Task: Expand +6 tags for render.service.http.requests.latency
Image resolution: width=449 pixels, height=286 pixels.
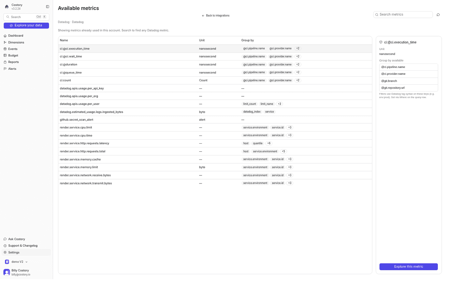Action: point(269,143)
